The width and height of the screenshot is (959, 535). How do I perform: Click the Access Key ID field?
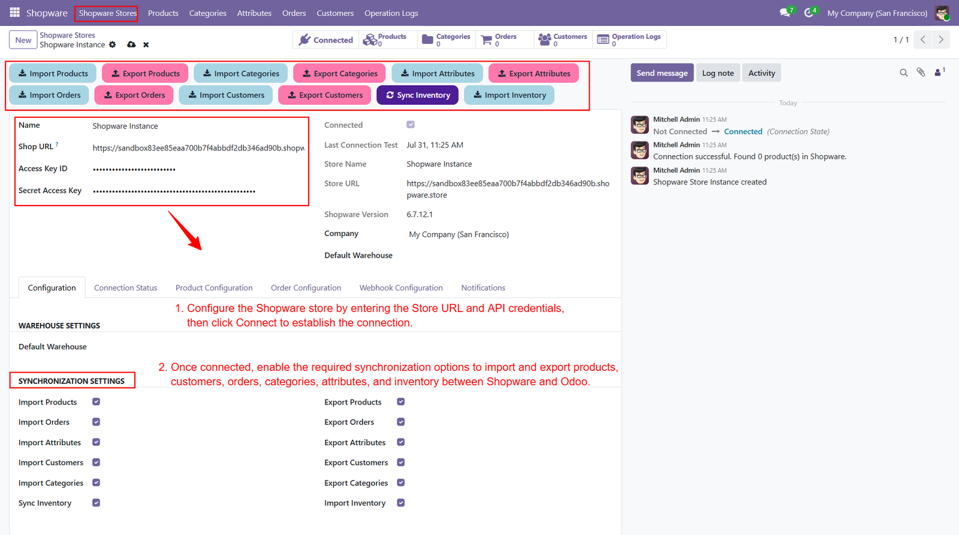pyautogui.click(x=198, y=170)
